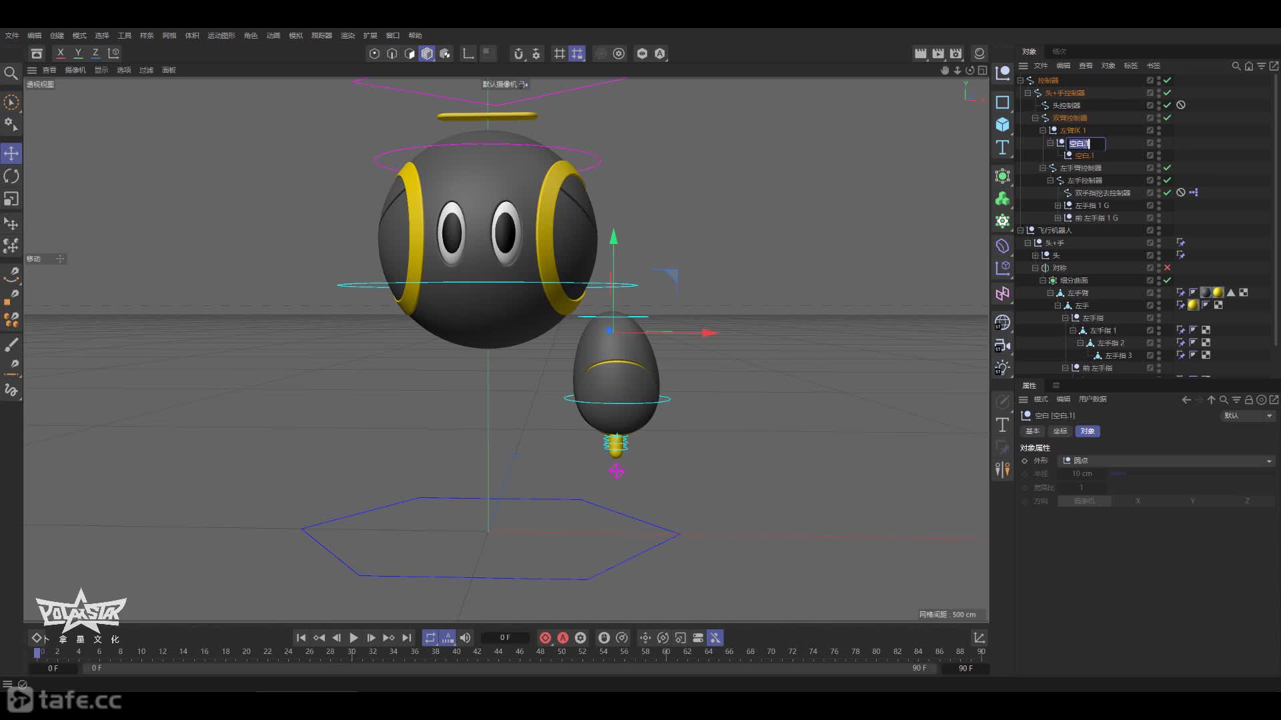Click the green cloner MoGraph icon
This screenshot has height=720, width=1281.
pyautogui.click(x=1002, y=199)
